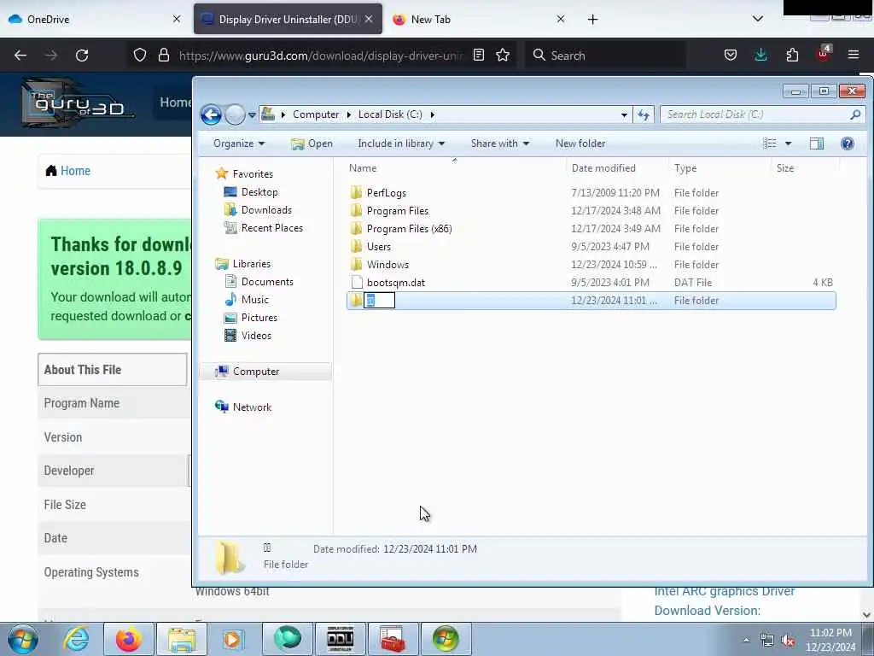Viewport: 874px width, 656px height.
Task: Select the Pictures library
Action: (259, 318)
